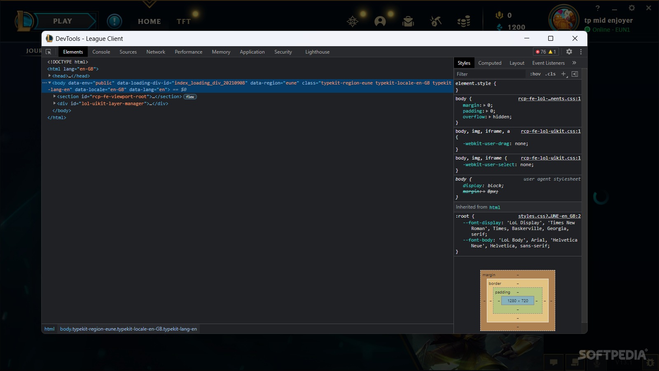Toggle the .cls classes button
Image resolution: width=659 pixels, height=371 pixels.
(551, 74)
